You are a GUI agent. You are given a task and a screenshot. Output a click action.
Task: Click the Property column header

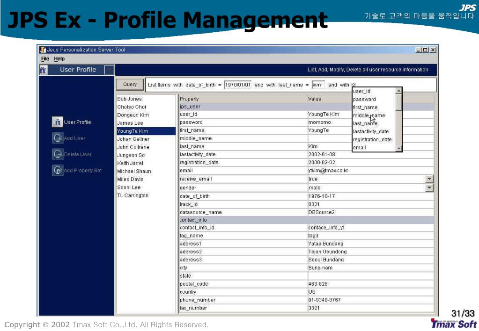tap(243, 99)
